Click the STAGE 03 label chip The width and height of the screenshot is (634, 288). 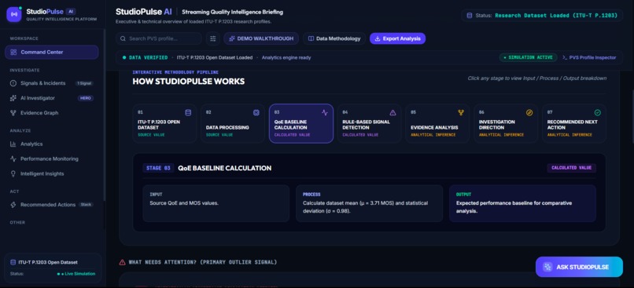158,168
